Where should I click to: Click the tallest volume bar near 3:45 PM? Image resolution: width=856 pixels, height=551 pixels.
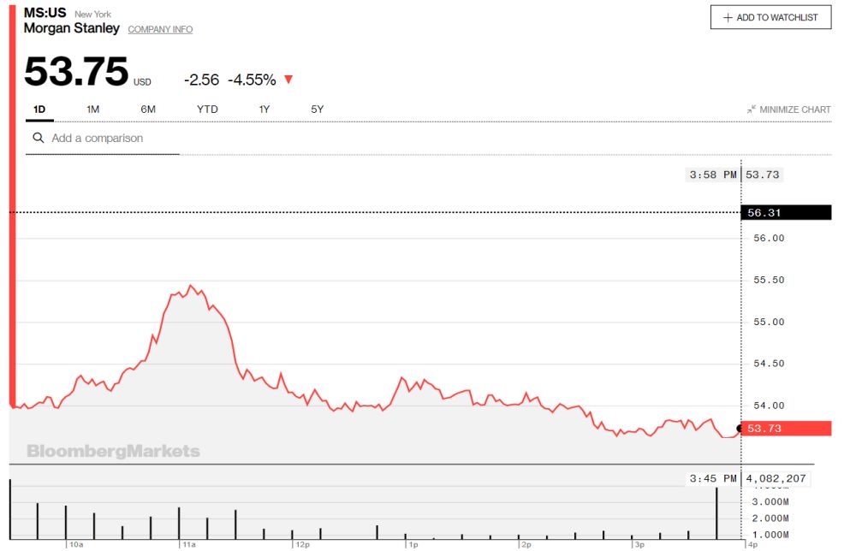click(x=716, y=513)
